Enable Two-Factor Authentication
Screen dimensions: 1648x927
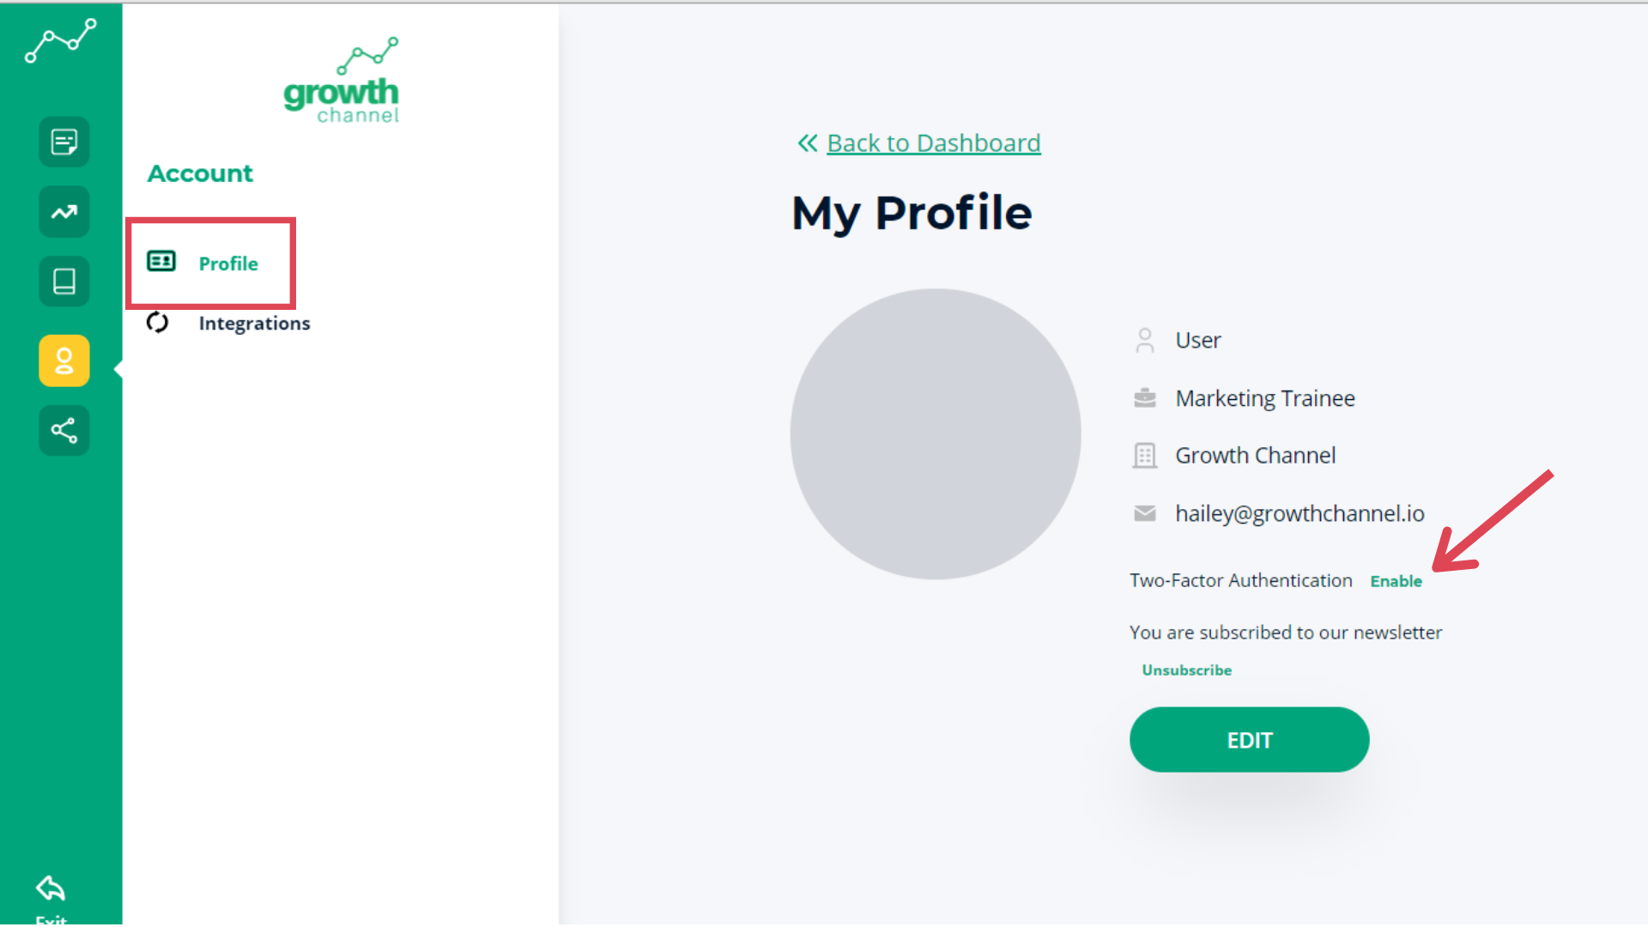(1396, 581)
